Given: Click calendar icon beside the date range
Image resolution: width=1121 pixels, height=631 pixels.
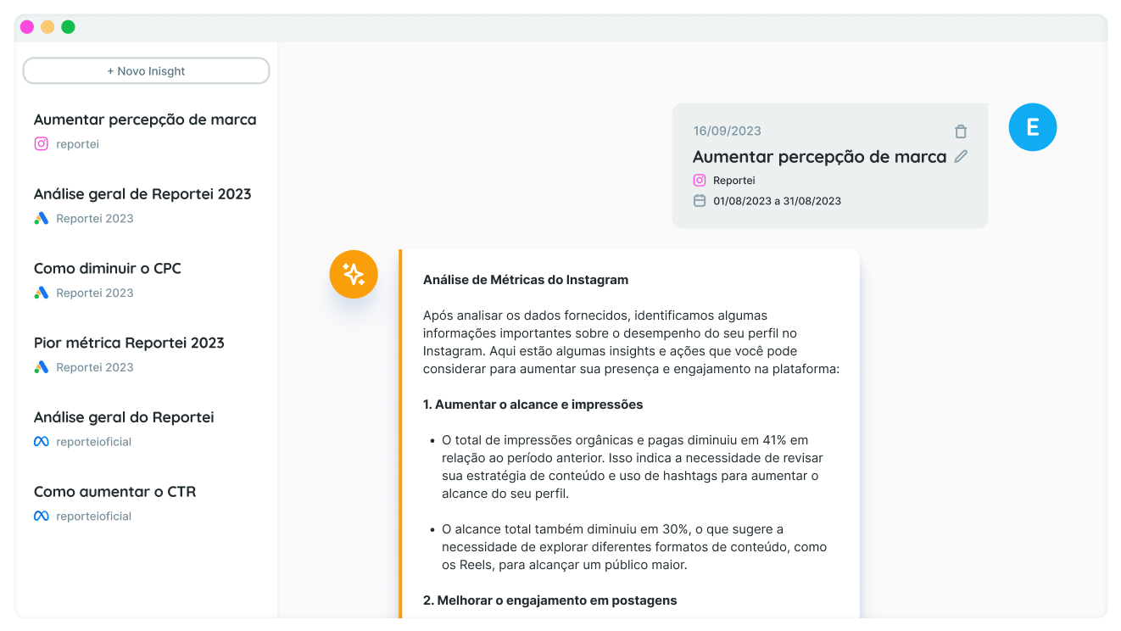Looking at the screenshot, I should click(700, 201).
